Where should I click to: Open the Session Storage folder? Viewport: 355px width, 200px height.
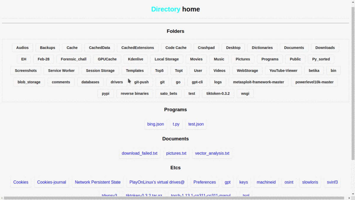point(100,71)
